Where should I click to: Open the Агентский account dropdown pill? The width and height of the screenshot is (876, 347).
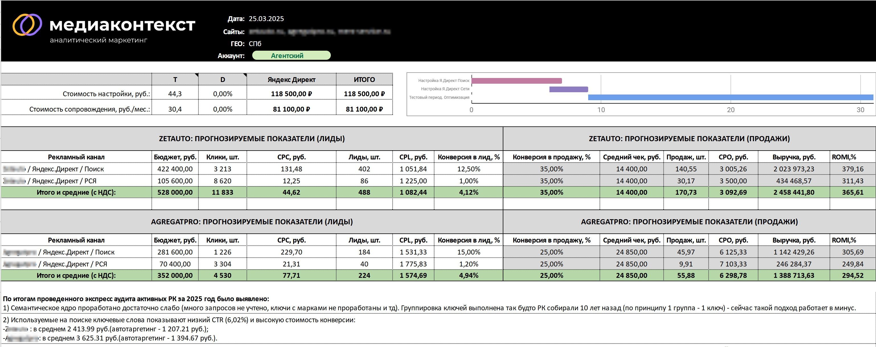pos(291,56)
